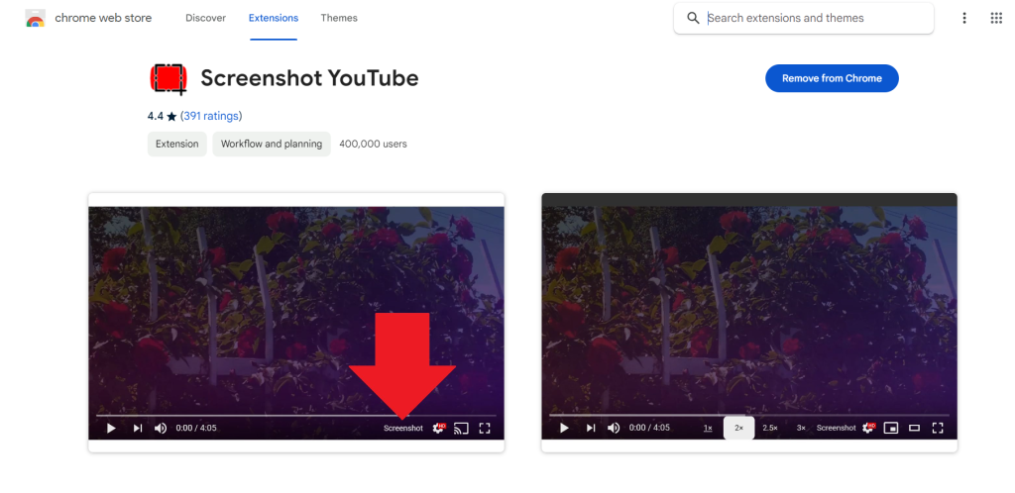Image resolution: width=1015 pixels, height=493 pixels.
Task: Open the Discover tab
Action: pos(205,18)
